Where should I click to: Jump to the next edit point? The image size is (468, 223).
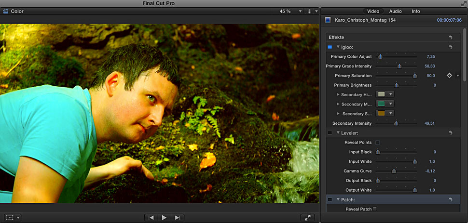[178, 218]
